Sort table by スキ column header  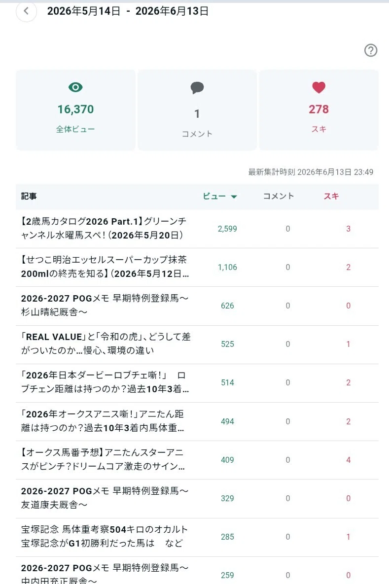pos(331,196)
